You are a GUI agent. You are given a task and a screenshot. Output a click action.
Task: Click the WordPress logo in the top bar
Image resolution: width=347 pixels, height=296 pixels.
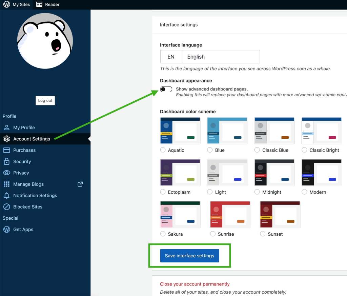pyautogui.click(x=6, y=4)
